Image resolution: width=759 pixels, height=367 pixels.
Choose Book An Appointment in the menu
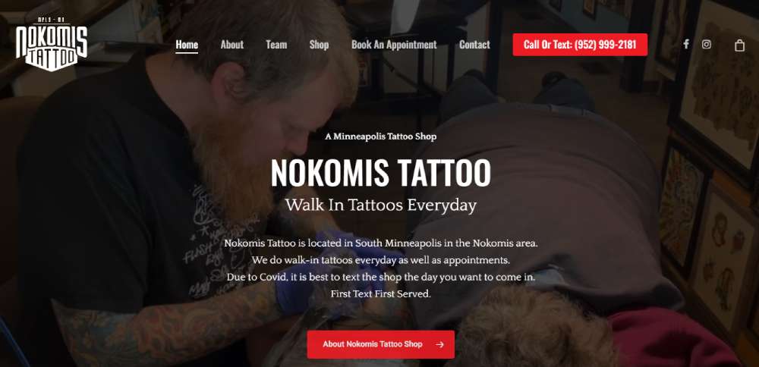(x=394, y=45)
